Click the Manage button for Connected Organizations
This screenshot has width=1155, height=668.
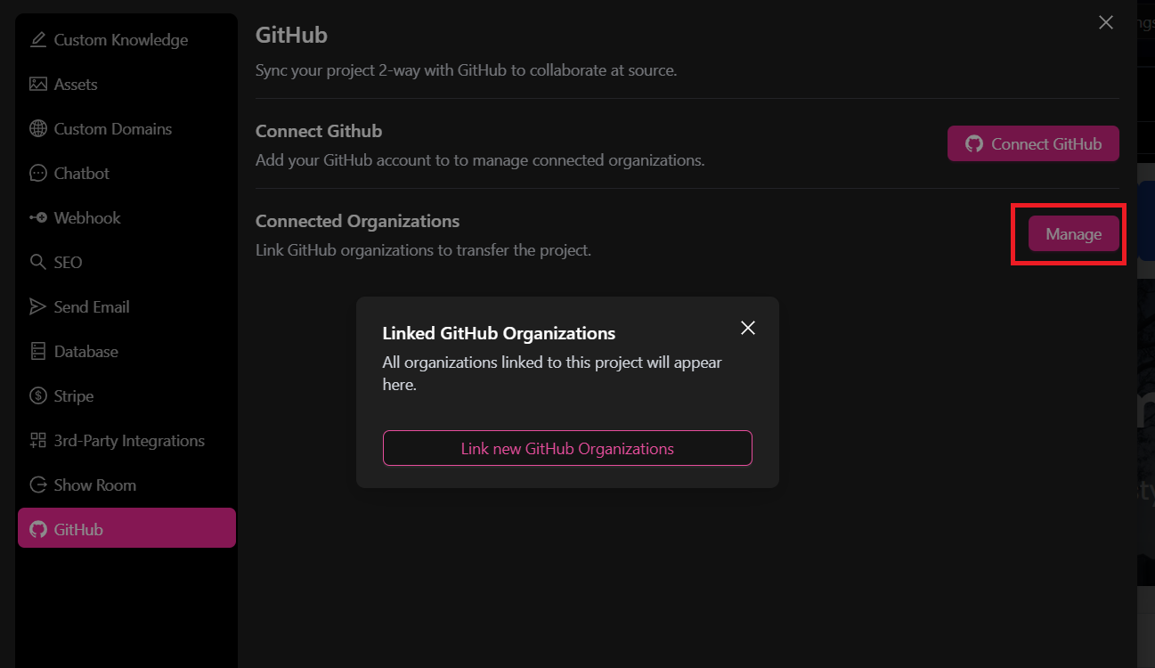[x=1073, y=234]
